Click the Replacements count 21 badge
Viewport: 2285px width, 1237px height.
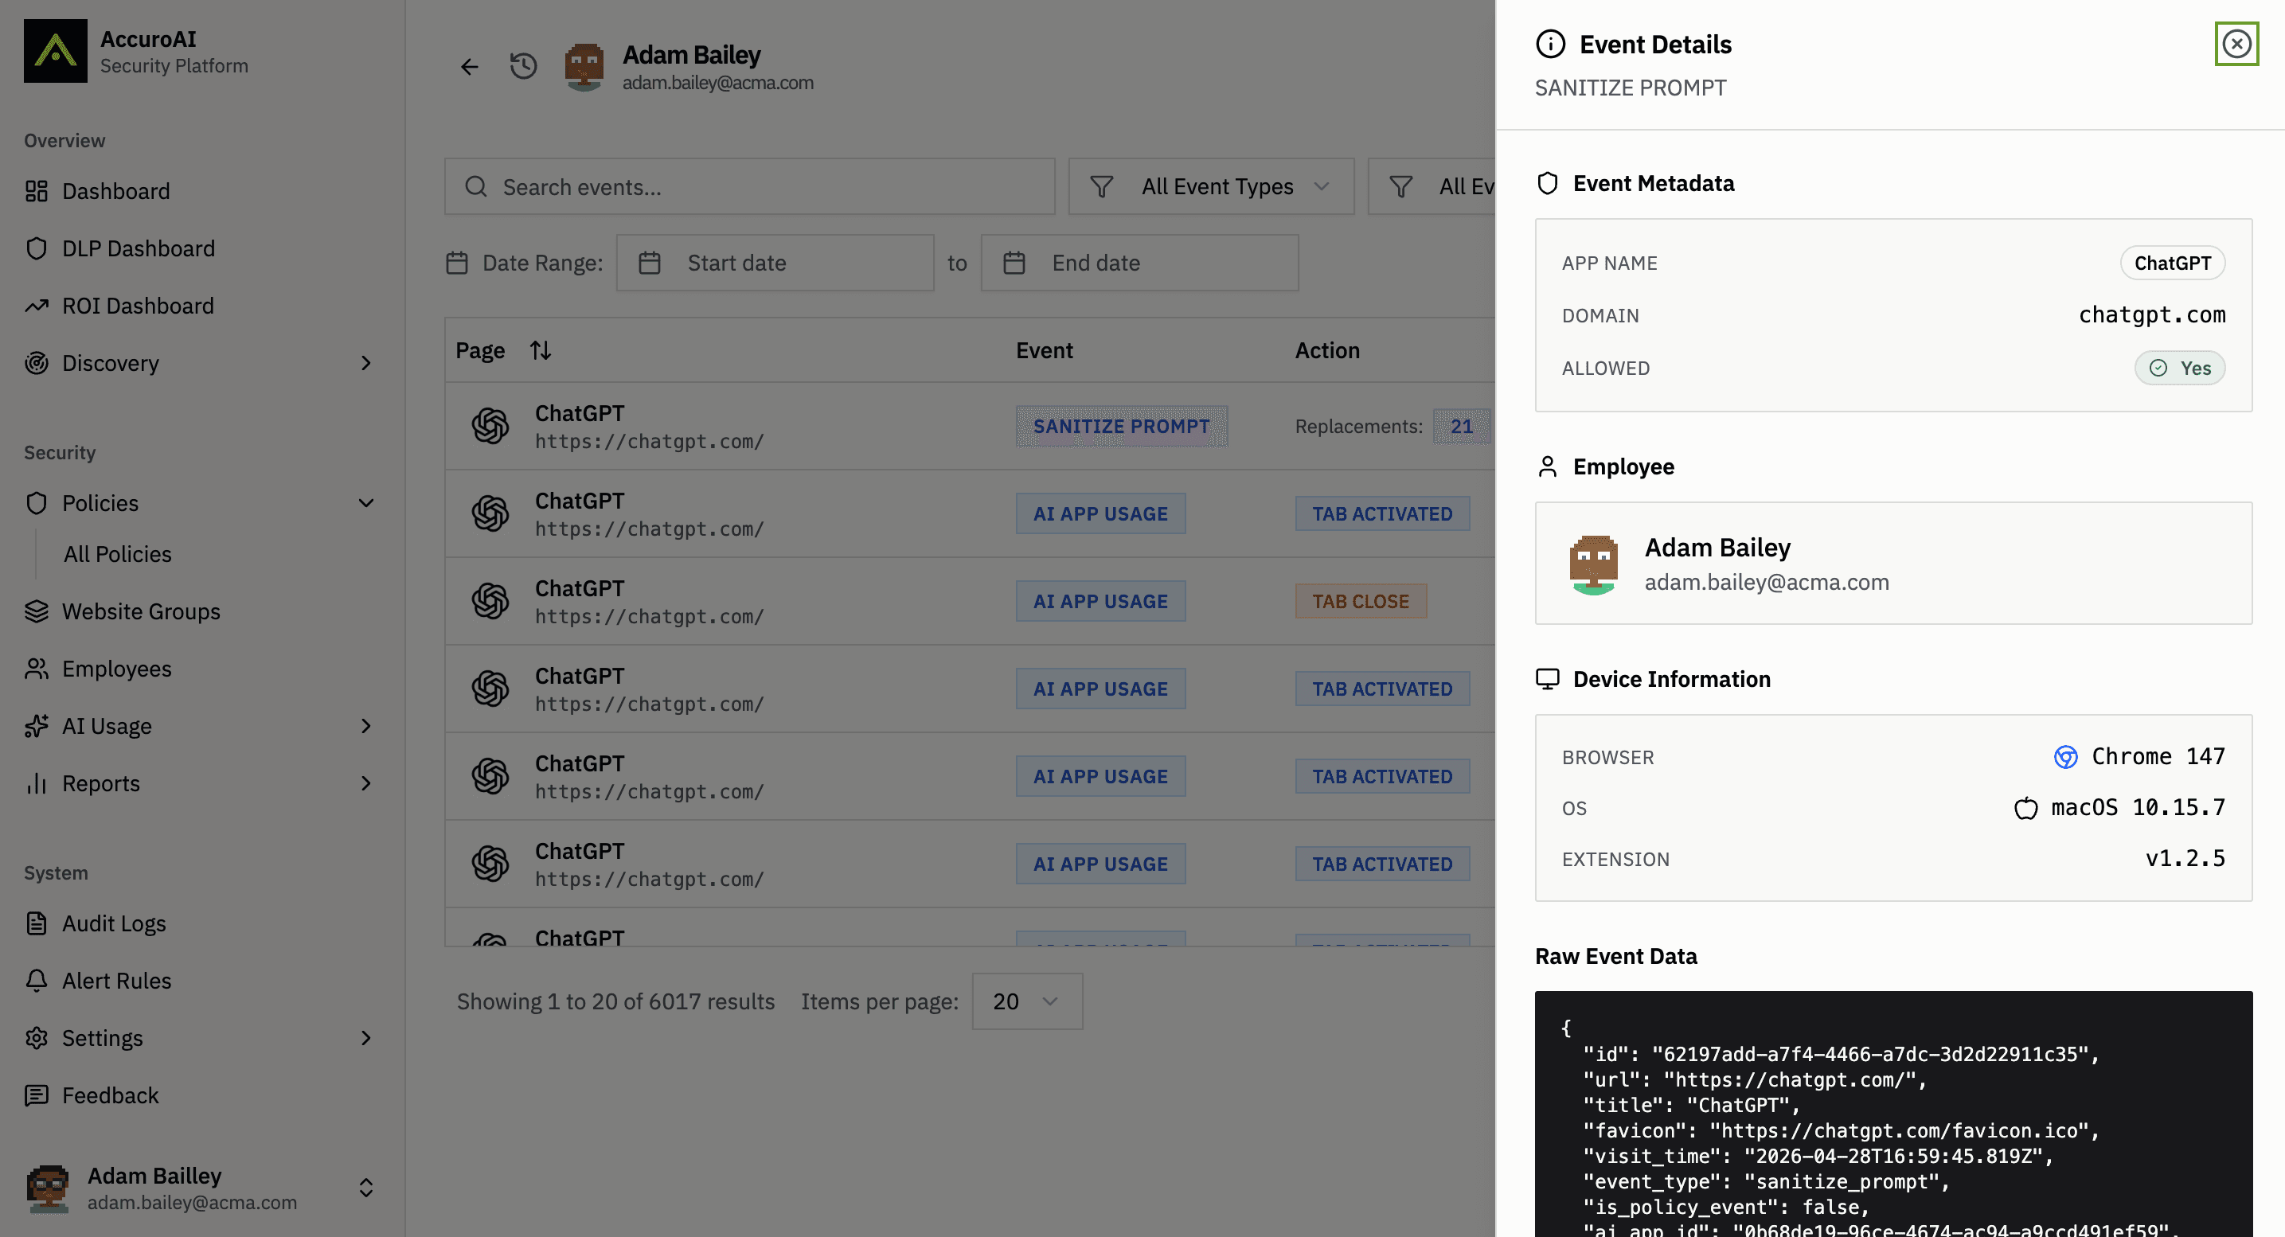pos(1461,427)
